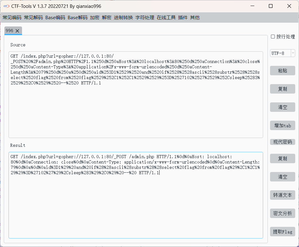Click the 现代密码 button
Screen dimensions: 299x247
pyautogui.click(x=282, y=142)
